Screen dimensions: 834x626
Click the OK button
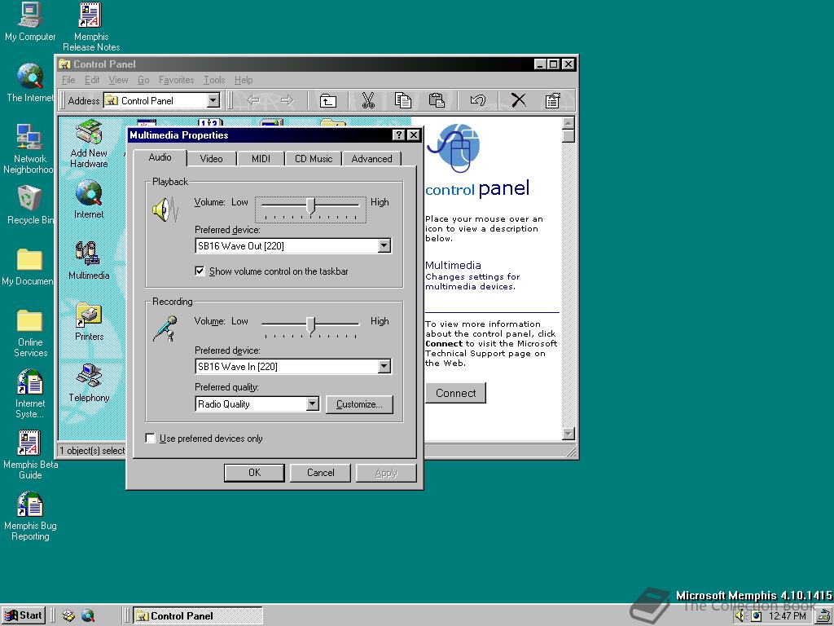click(254, 473)
